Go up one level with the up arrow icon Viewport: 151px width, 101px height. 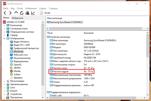16,13
